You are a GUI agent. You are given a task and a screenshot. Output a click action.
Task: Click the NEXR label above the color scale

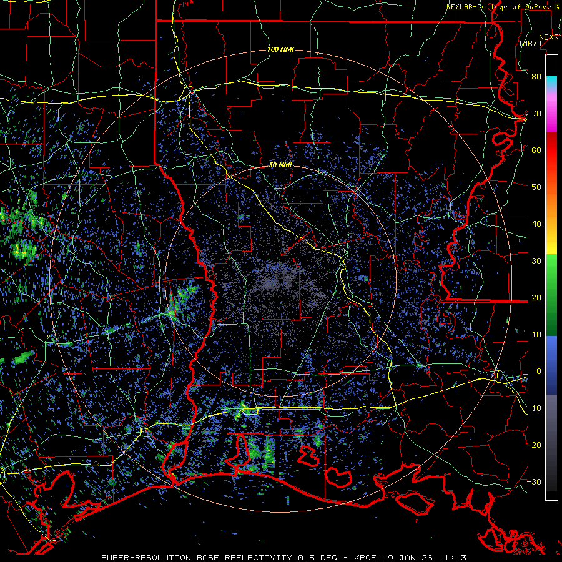coord(549,37)
